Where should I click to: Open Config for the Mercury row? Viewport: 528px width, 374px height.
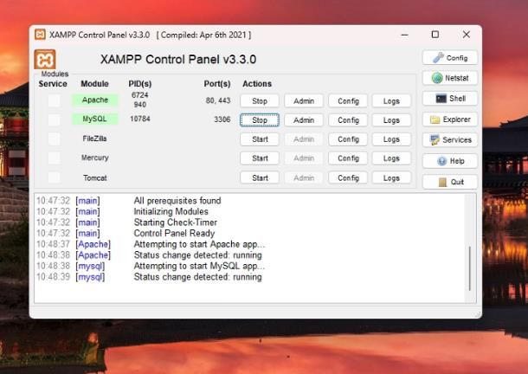[x=348, y=158]
